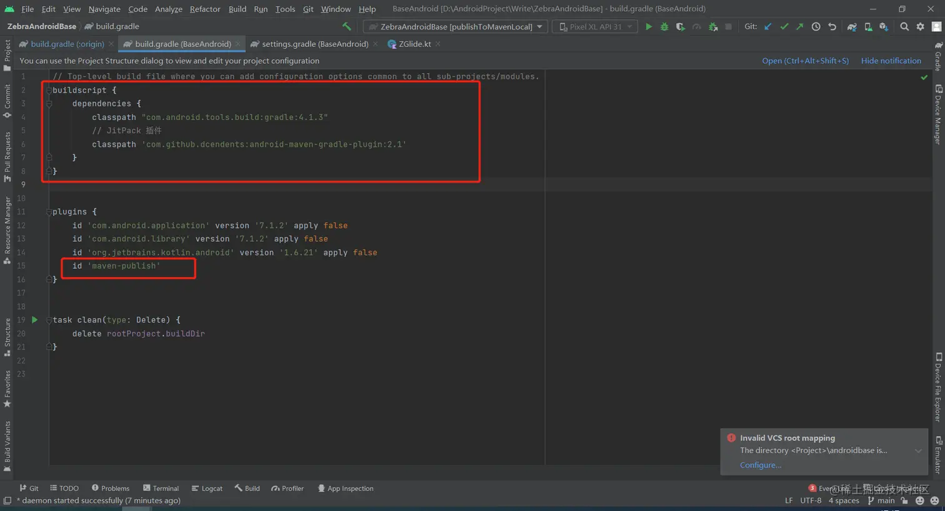Open the Refactor menu
945x511 pixels.
point(205,9)
